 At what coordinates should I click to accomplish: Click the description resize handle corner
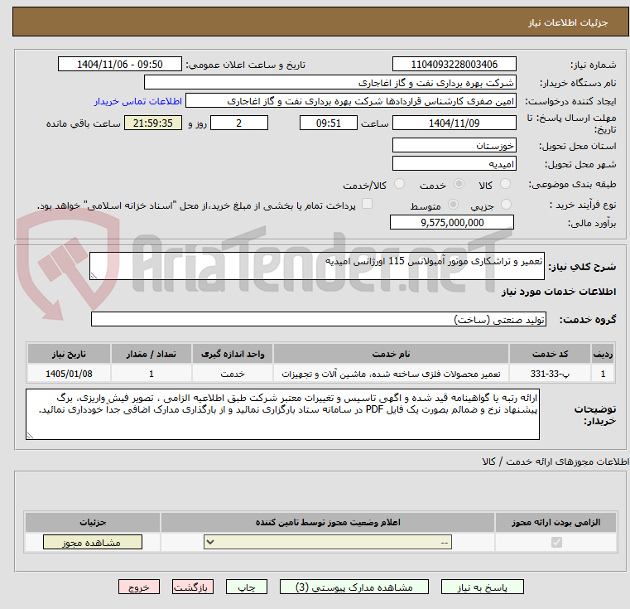coord(94,276)
